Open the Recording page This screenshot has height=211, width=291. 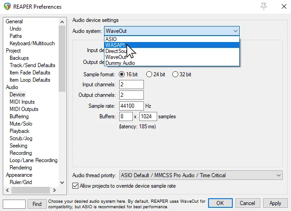coord(21,153)
